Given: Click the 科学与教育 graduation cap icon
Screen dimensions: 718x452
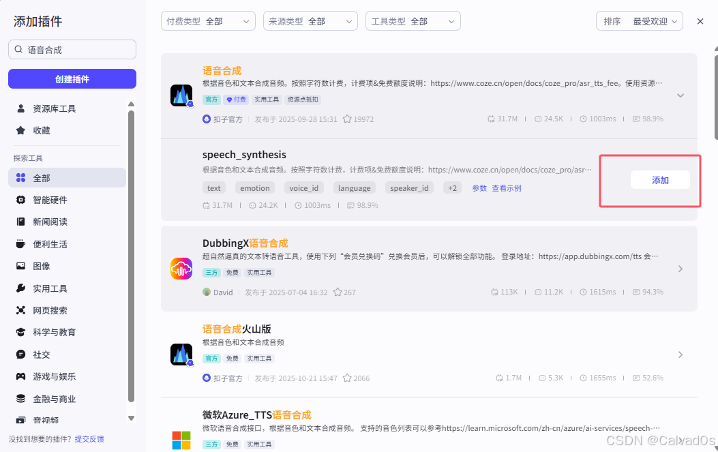Looking at the screenshot, I should tap(20, 332).
